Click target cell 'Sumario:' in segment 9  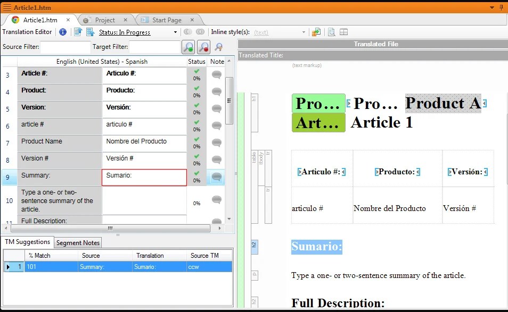144,178
